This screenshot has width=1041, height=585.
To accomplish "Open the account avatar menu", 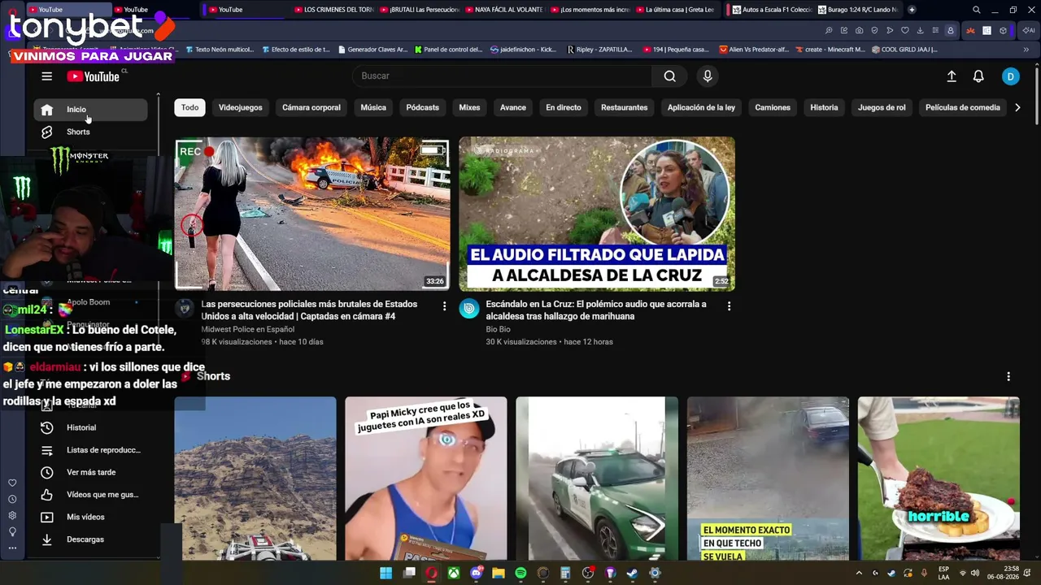I will [x=1011, y=76].
